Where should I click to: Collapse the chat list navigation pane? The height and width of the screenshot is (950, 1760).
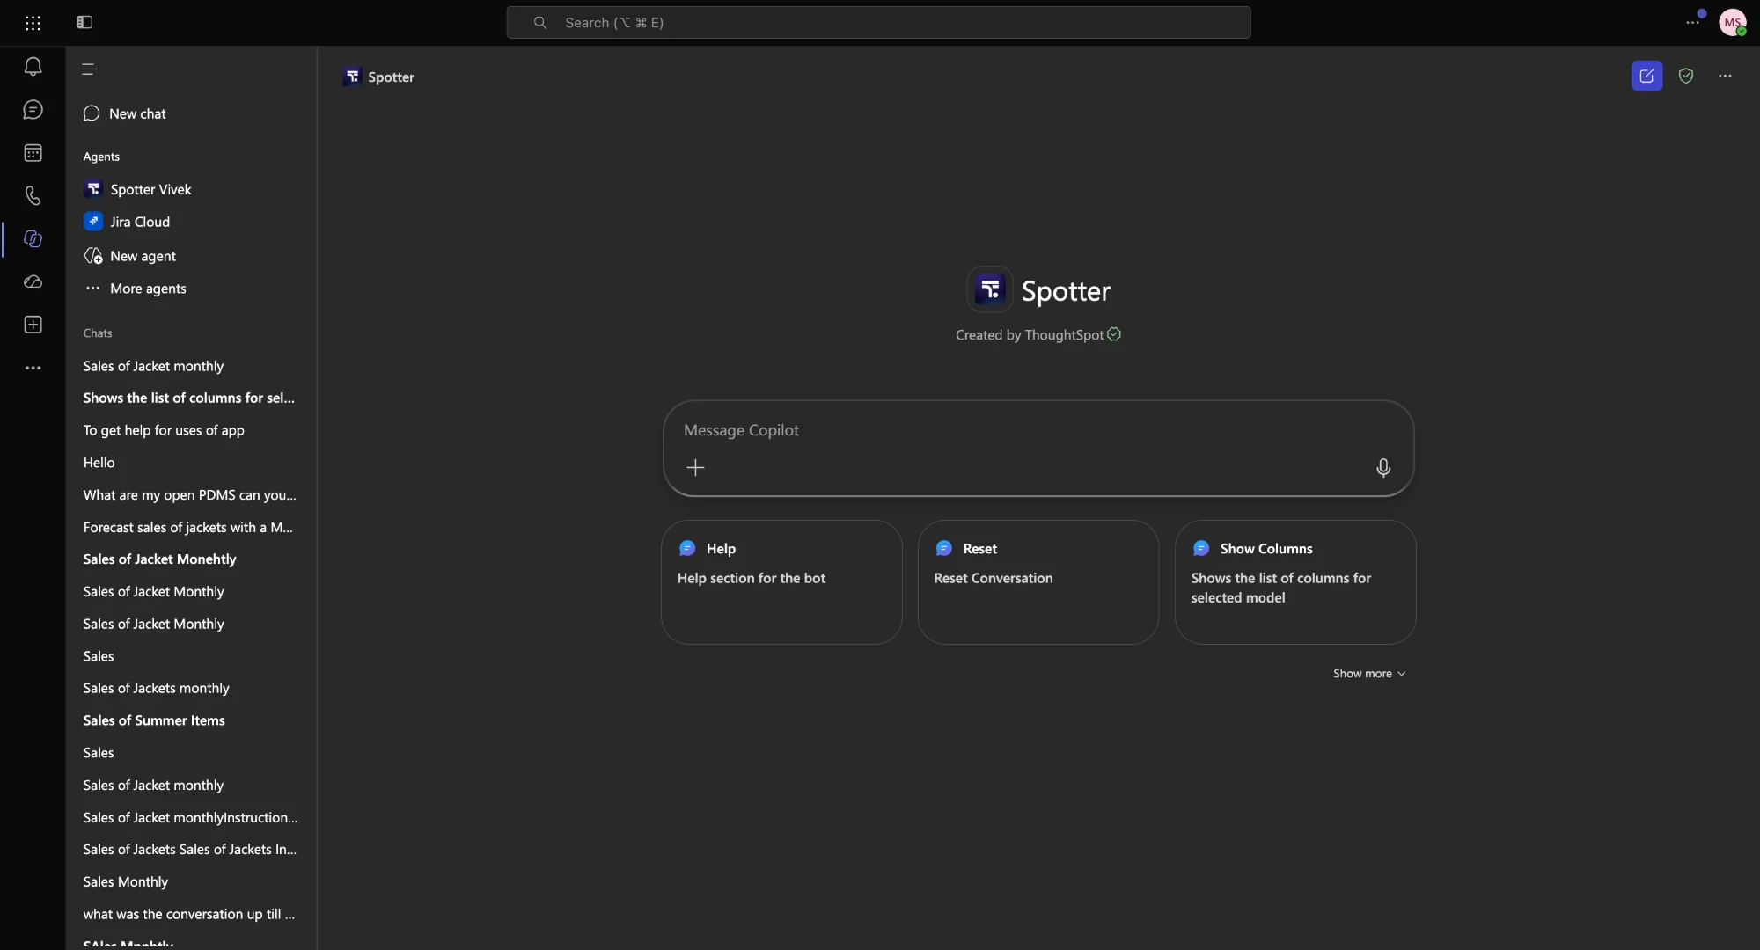pyautogui.click(x=89, y=69)
